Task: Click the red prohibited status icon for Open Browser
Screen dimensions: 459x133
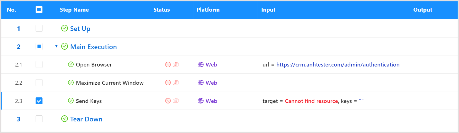Action: coord(168,65)
